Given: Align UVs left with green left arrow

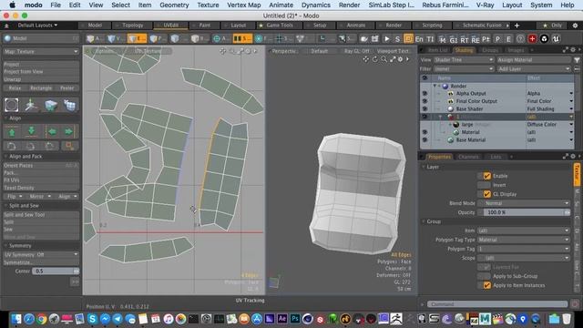Looking at the screenshot, I should click(52, 131).
